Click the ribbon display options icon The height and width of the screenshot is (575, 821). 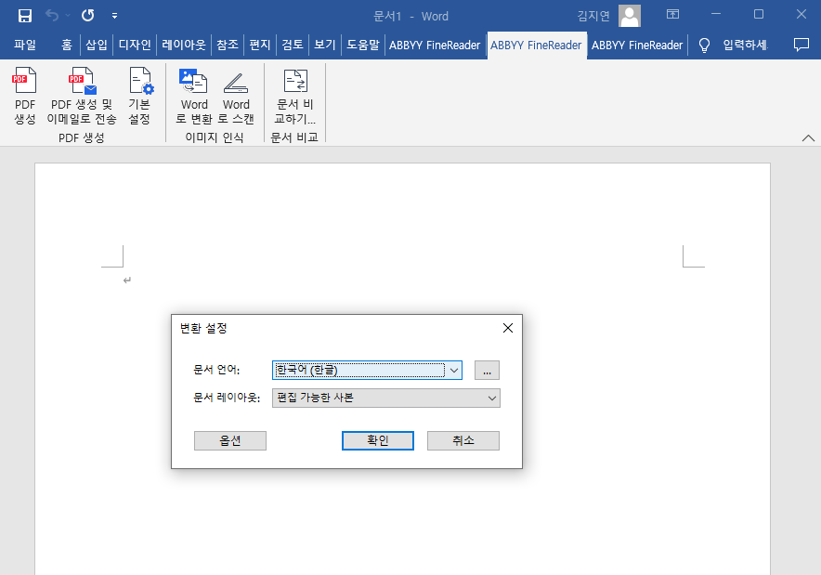click(672, 14)
